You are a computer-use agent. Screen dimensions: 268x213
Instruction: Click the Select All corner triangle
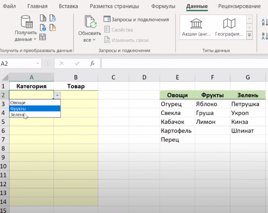pyautogui.click(x=5, y=77)
